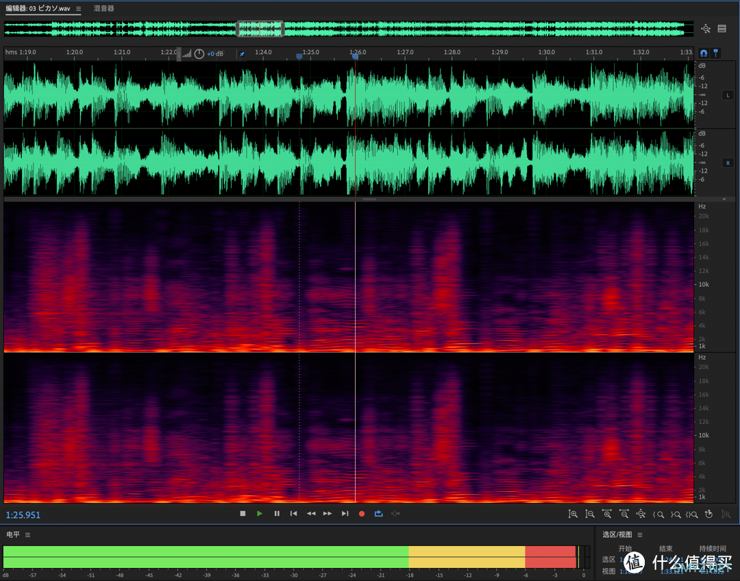Toggle the blue marker pin icon
This screenshot has width=740, height=581.
pyautogui.click(x=715, y=53)
